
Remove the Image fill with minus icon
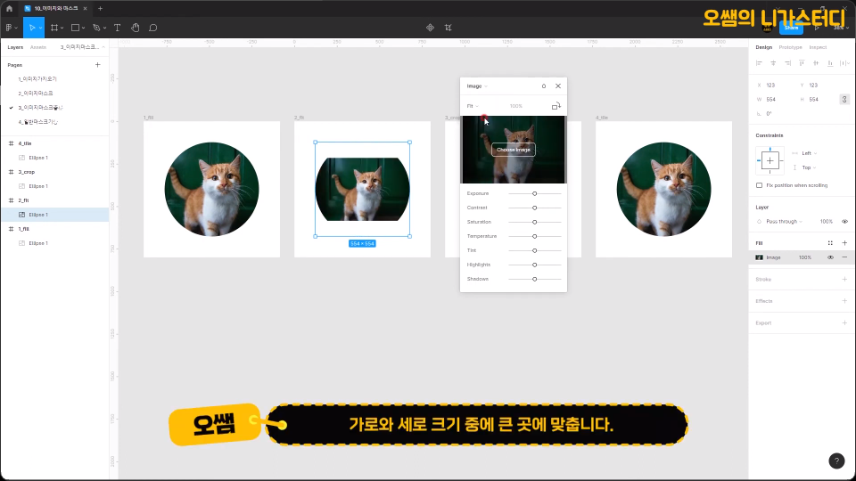844,257
